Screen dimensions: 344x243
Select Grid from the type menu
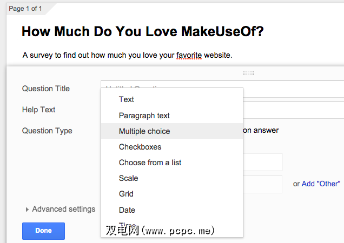[x=126, y=194]
